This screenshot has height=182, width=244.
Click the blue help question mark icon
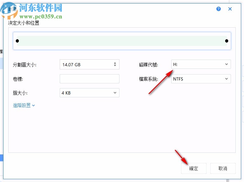[219, 9]
